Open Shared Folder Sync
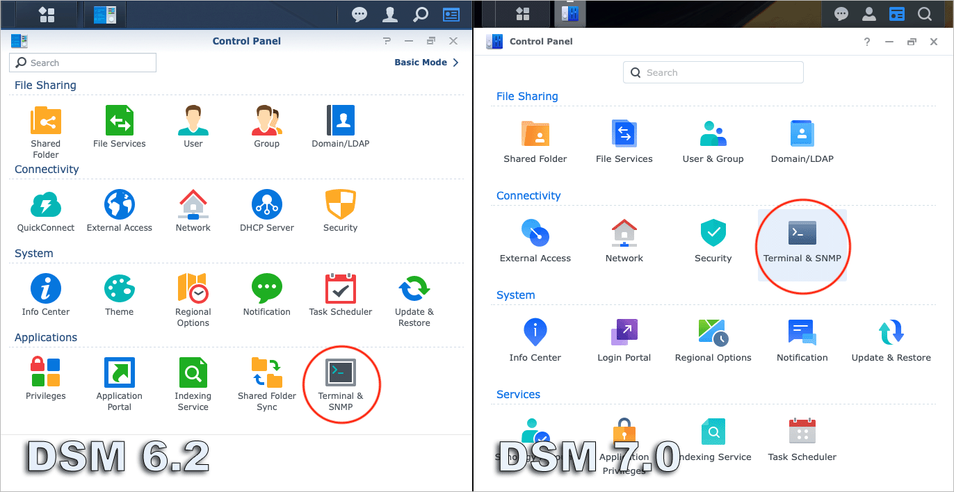The width and height of the screenshot is (954, 492). click(267, 384)
